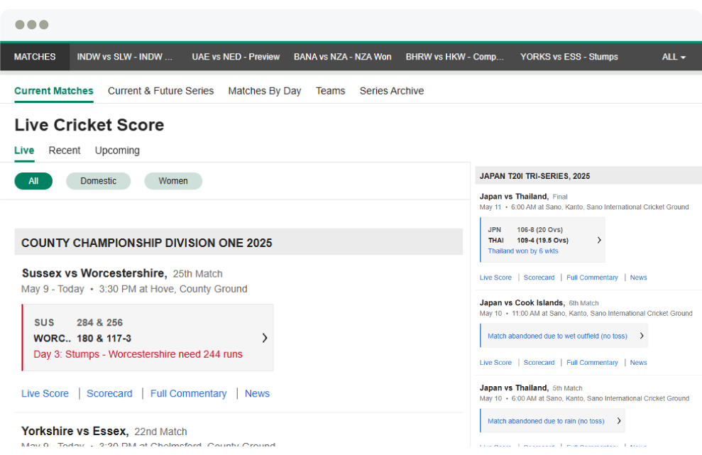
Task: Switch to the Upcoming tab
Action: click(x=117, y=150)
